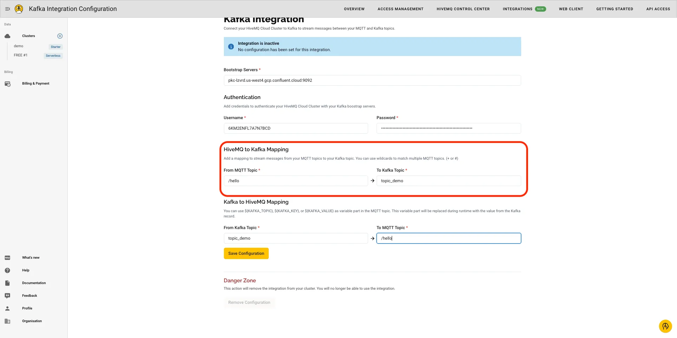Open the Feedback link
This screenshot has height=338, width=677.
pyautogui.click(x=30, y=296)
